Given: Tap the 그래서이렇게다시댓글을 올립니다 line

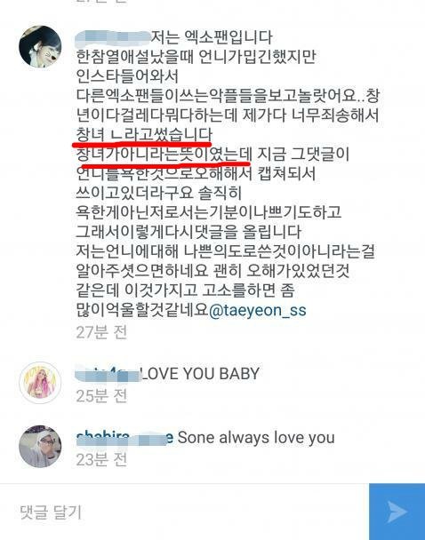Looking at the screenshot, I should (188, 232).
